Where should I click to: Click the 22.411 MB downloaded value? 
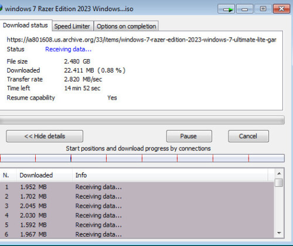click(x=95, y=70)
